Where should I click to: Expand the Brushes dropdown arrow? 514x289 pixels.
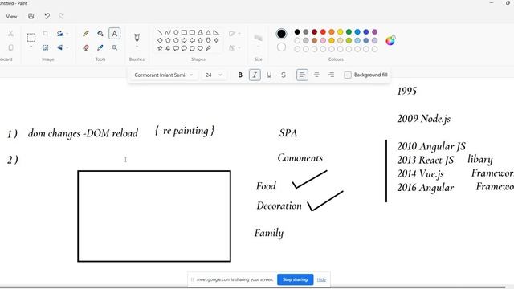[137, 47]
